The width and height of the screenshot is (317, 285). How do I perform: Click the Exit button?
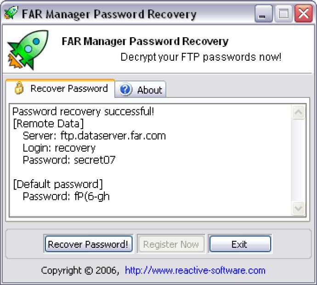point(240,244)
